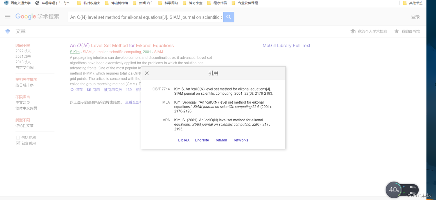This screenshot has height=200, width=436.
Task: Click the Google 学术搜索 logo
Action: pos(37,17)
